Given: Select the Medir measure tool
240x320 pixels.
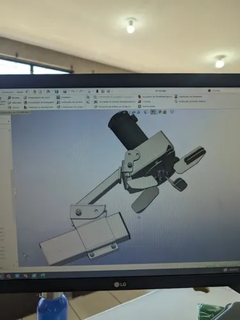Looking at the screenshot, I should (x=13, y=98).
